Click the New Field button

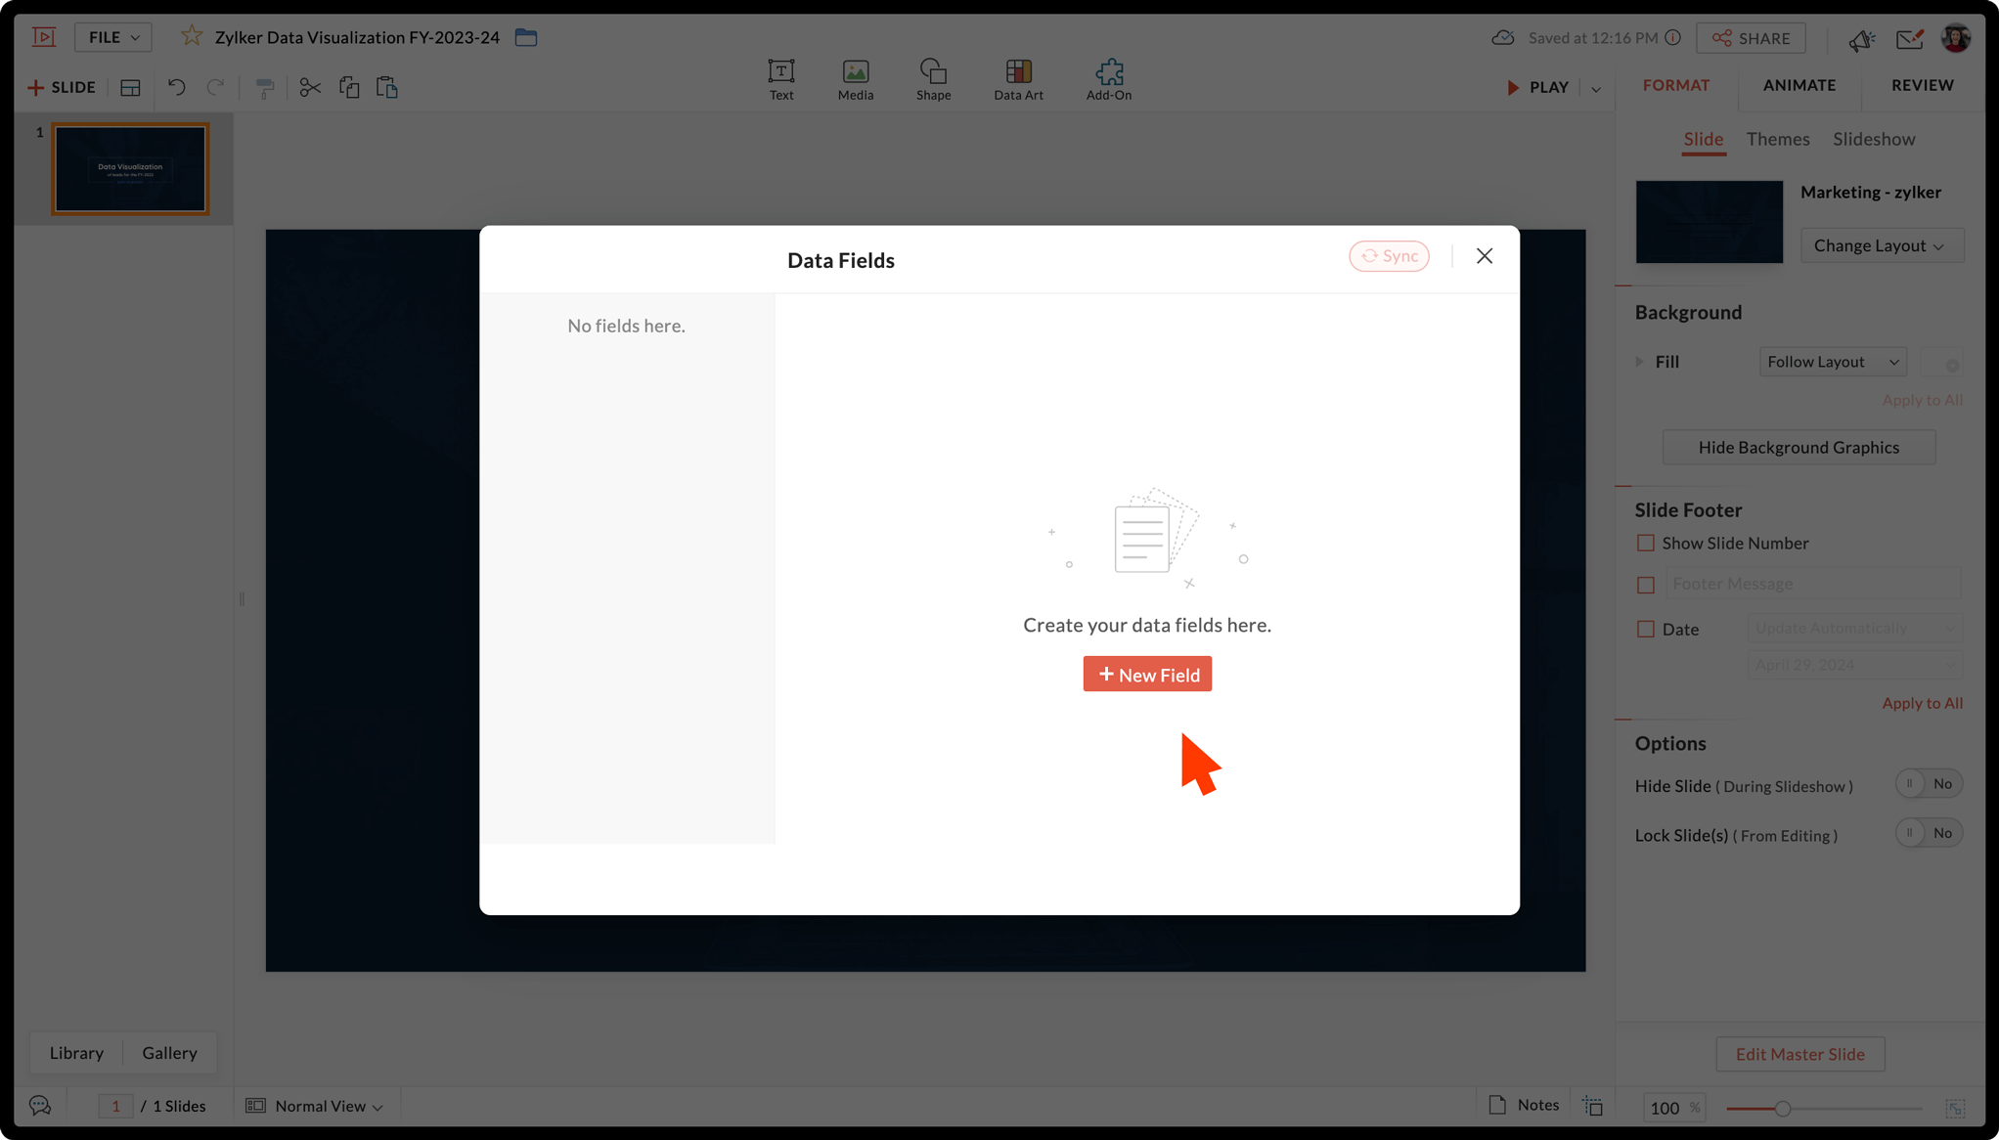tap(1147, 675)
